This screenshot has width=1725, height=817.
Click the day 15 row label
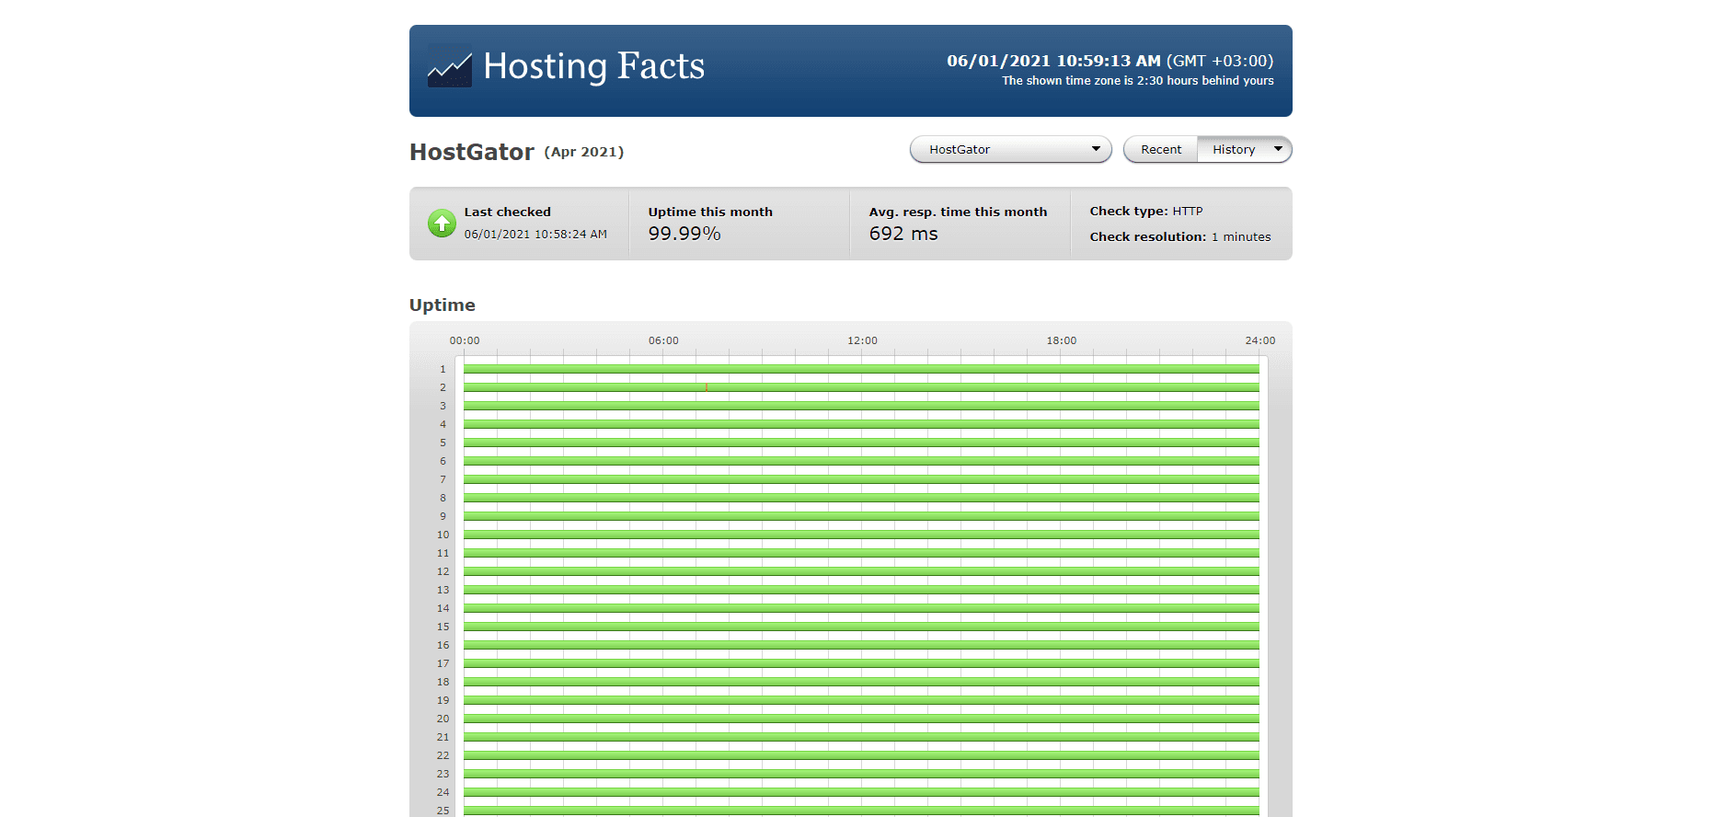tap(443, 627)
